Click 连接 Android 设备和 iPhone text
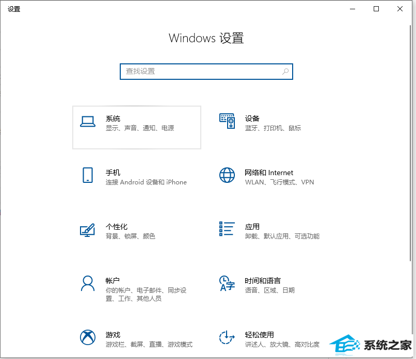 point(146,182)
